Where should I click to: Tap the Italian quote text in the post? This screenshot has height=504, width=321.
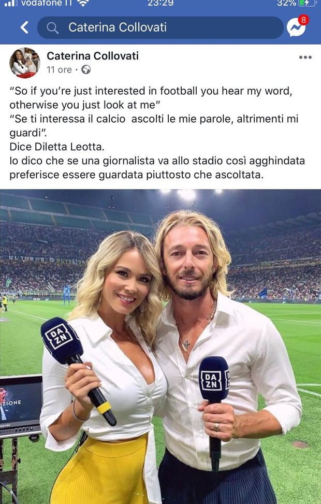pyautogui.click(x=154, y=126)
